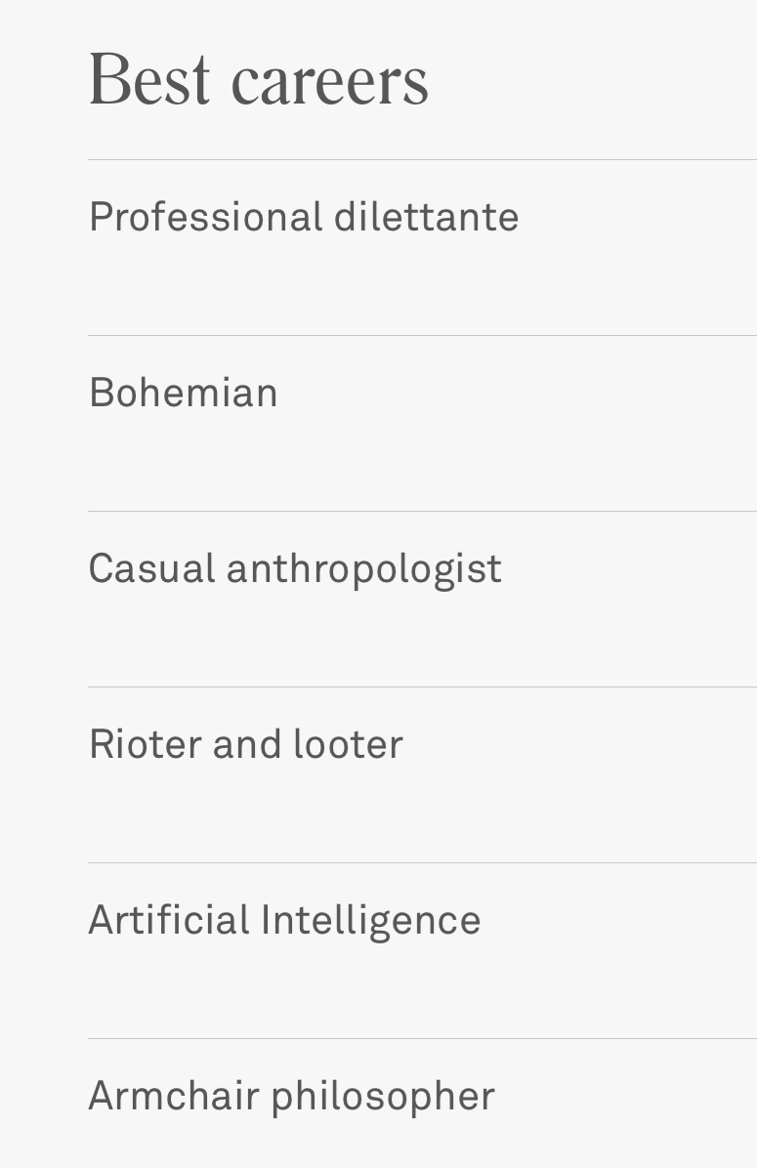Select the Professional dilettante entry
This screenshot has width=757, height=1168.
(x=303, y=217)
